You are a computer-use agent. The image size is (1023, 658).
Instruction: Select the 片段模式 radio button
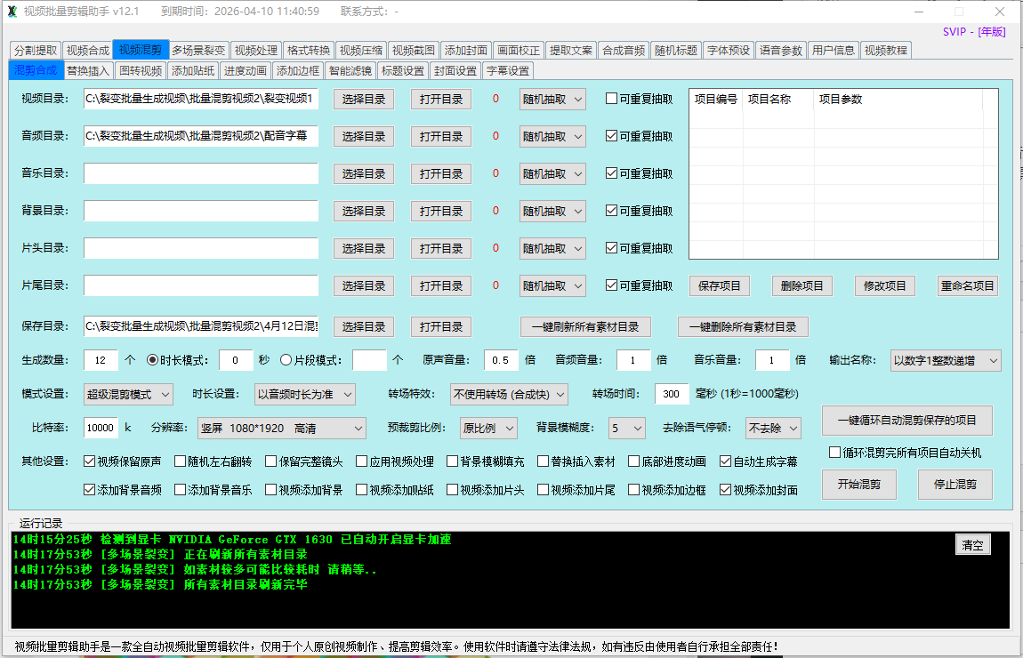pyautogui.click(x=286, y=360)
